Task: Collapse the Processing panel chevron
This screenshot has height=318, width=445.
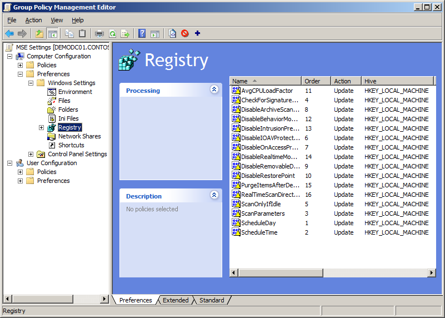Action: pos(214,90)
